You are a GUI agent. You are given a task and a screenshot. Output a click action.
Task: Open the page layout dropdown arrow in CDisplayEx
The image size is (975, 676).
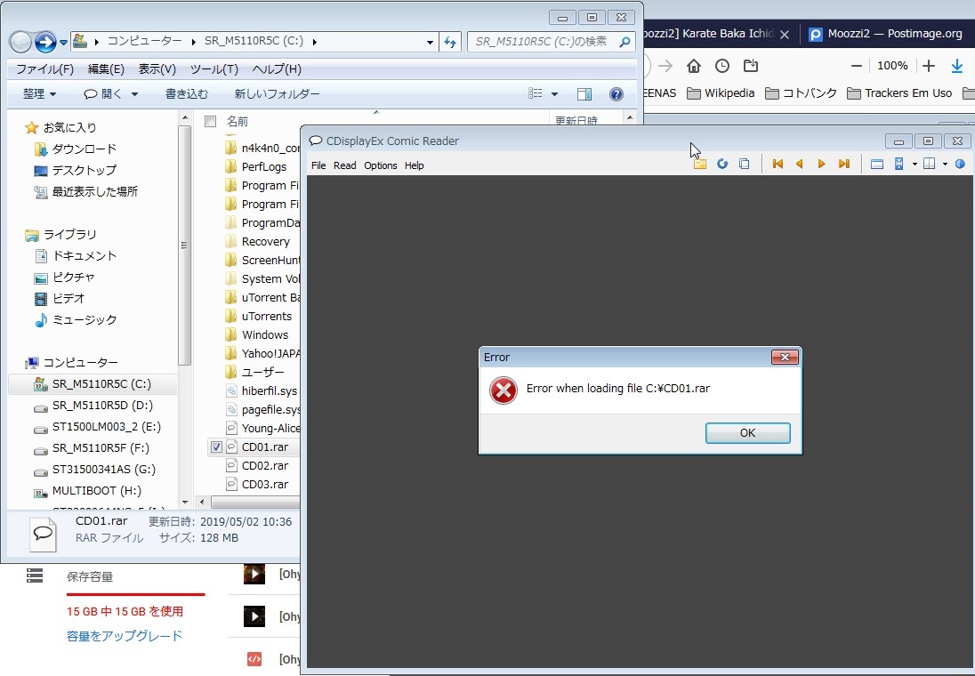tap(945, 165)
